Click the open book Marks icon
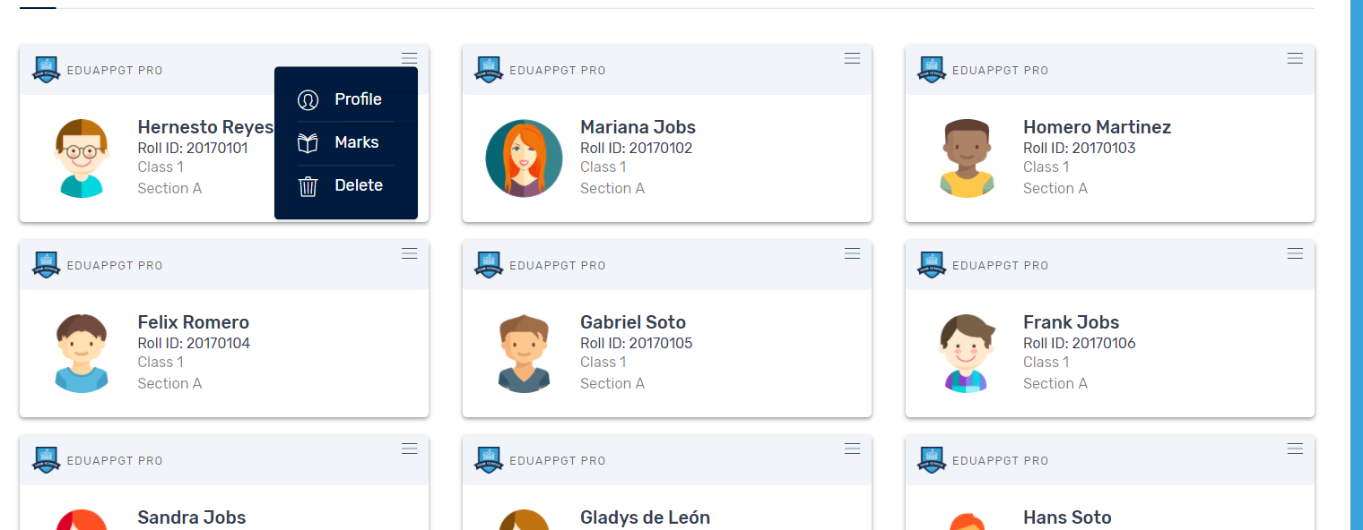Screen dimensions: 1363x530 point(308,143)
